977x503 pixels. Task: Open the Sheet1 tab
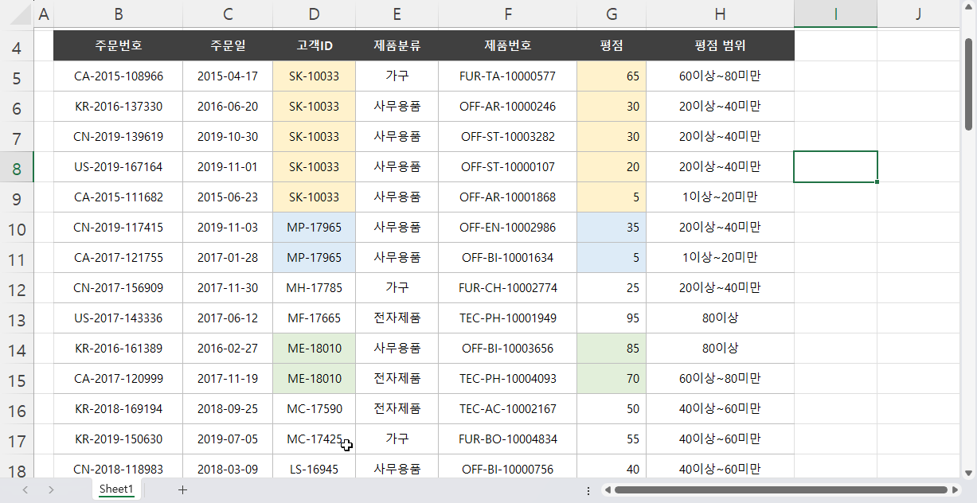point(116,489)
